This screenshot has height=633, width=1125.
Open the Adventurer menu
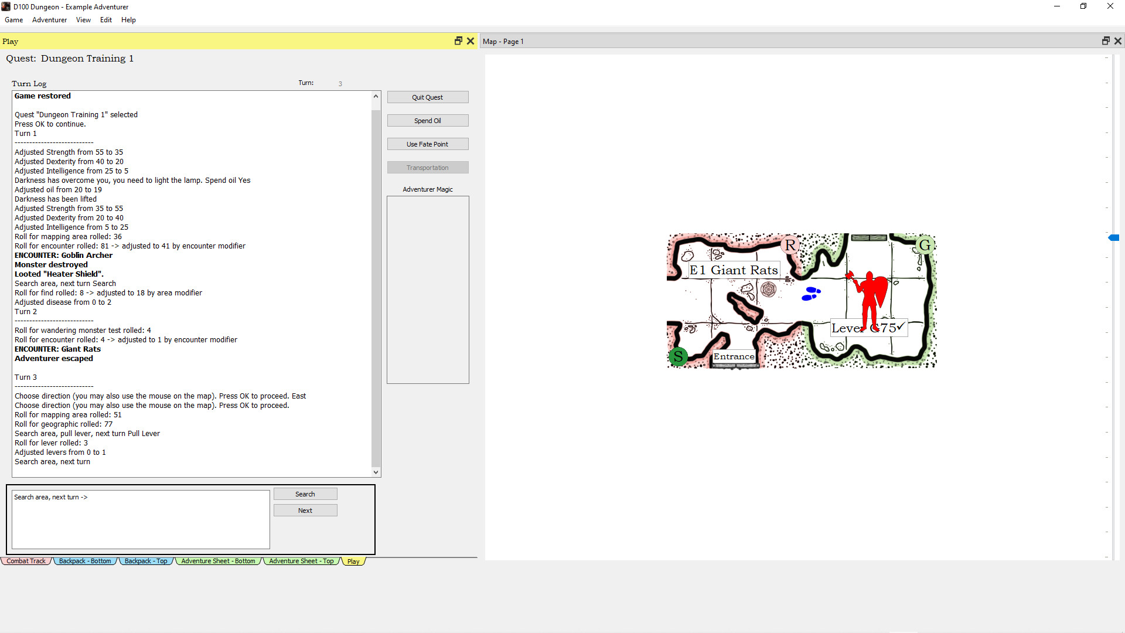pyautogui.click(x=49, y=20)
